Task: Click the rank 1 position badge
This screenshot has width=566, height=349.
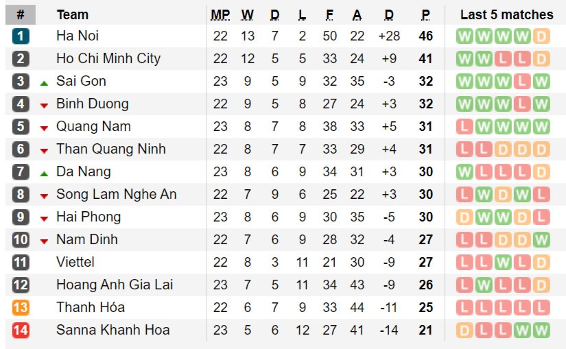Action: click(x=21, y=36)
